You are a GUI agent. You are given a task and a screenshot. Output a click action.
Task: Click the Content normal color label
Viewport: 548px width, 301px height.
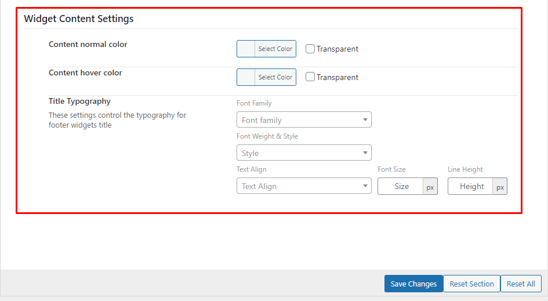(88, 44)
